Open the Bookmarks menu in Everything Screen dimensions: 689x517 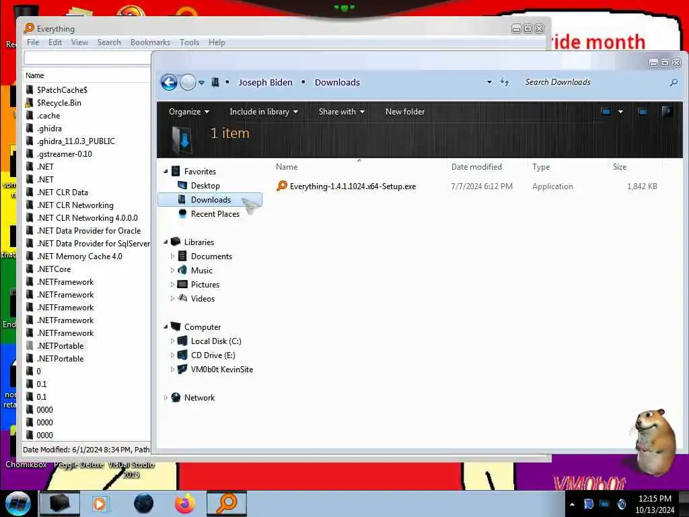coord(150,42)
